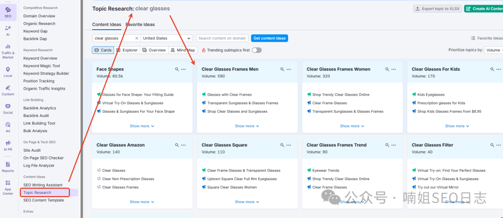Expand Show more on Clear Glasses Square card
Viewport: 503px width, 218px height.
coord(247,202)
